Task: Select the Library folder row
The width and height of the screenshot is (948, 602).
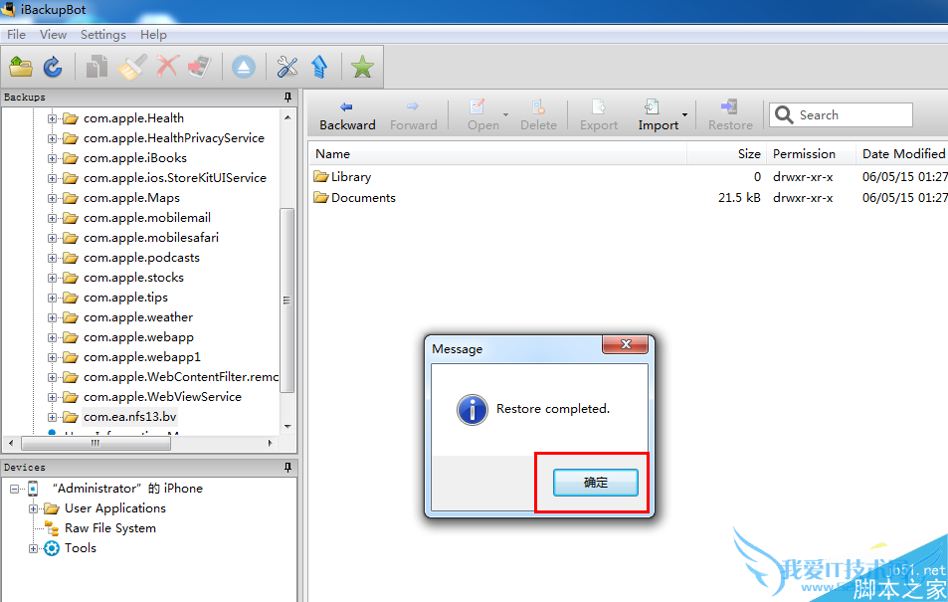Action: pos(628,177)
